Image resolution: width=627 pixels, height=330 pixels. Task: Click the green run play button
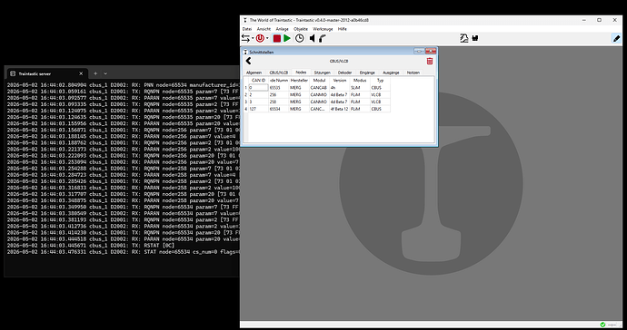click(x=287, y=38)
